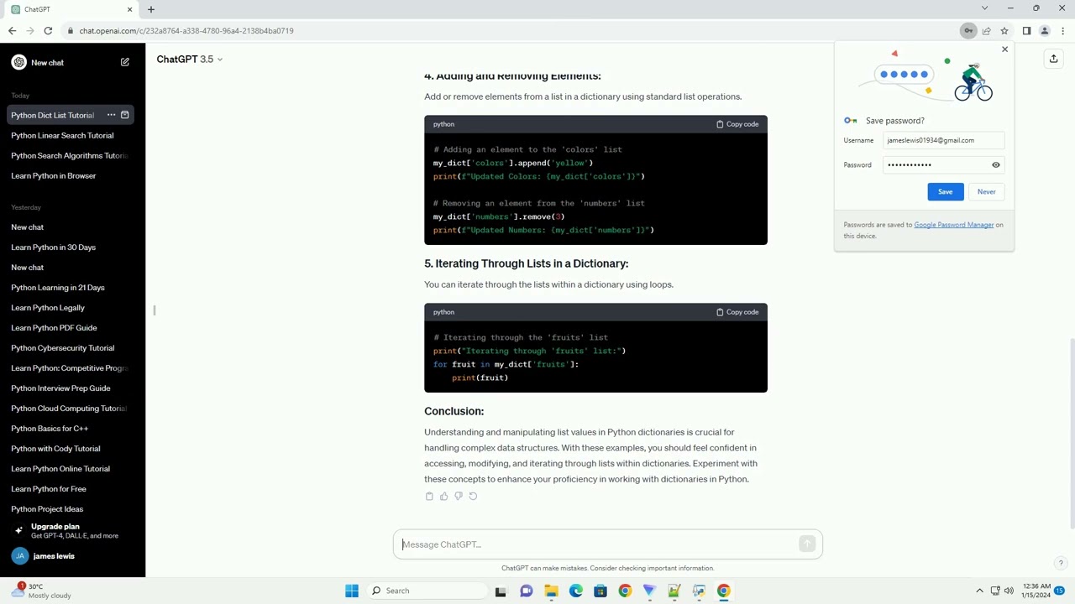
Task: Open the tab search dropdown arrow
Action: (x=985, y=8)
